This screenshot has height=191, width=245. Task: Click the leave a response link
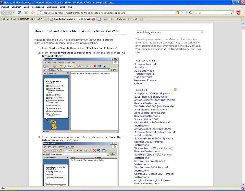(x=156, y=49)
